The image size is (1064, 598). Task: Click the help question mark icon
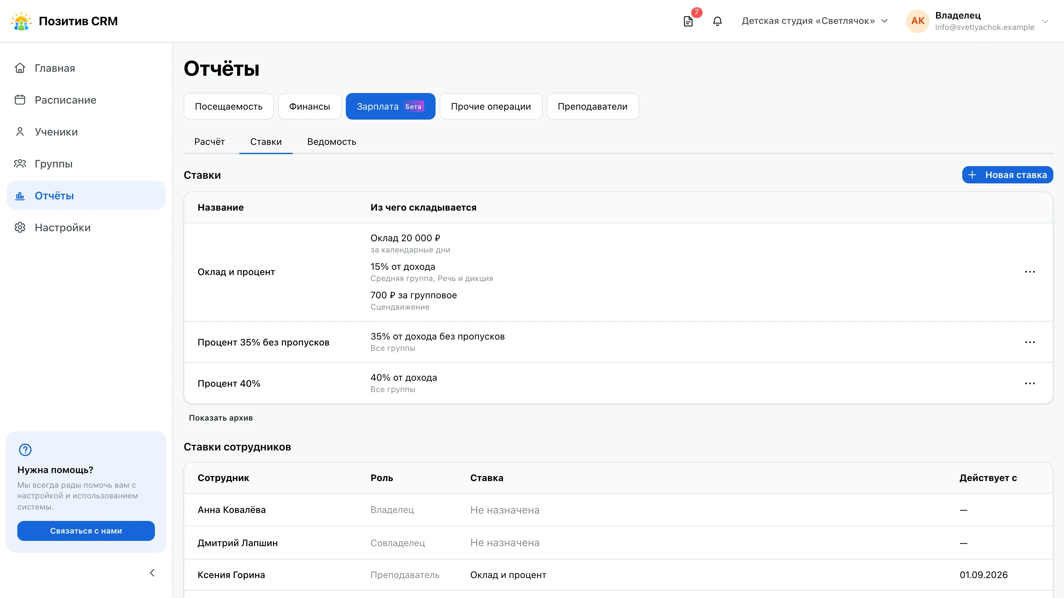tap(25, 449)
